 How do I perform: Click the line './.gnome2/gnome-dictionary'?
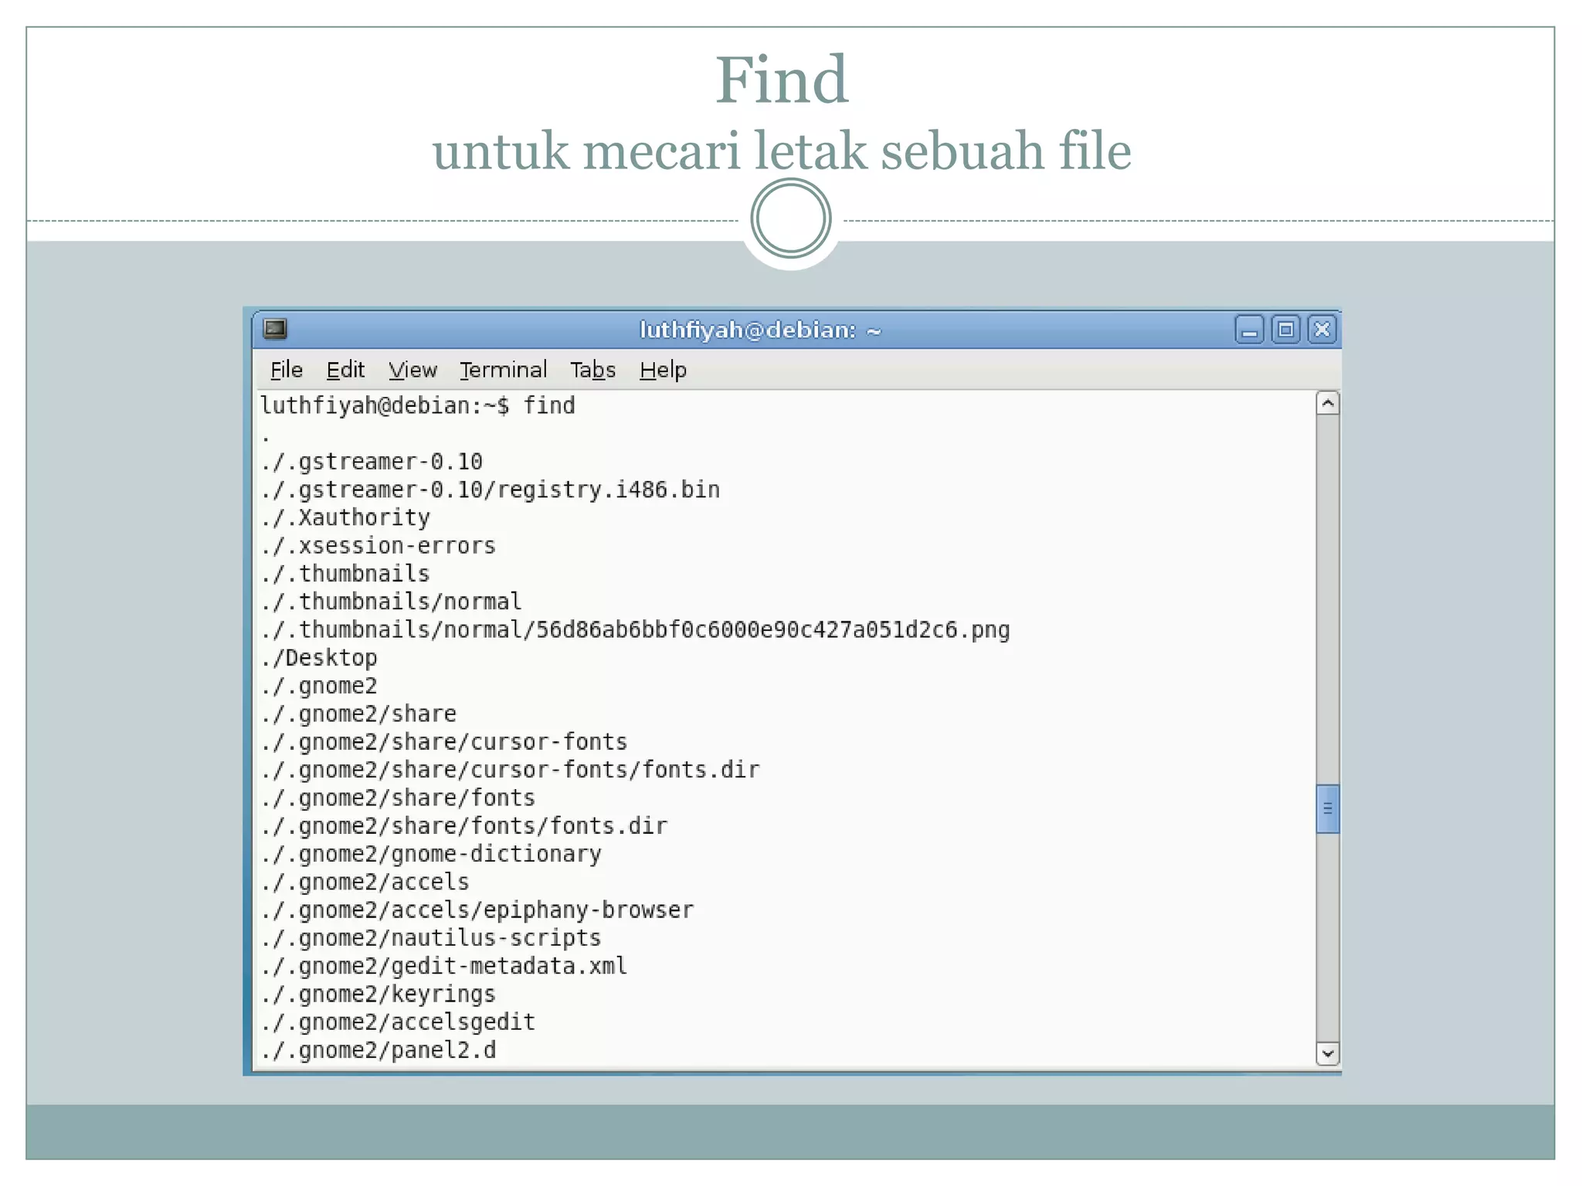[x=431, y=854]
